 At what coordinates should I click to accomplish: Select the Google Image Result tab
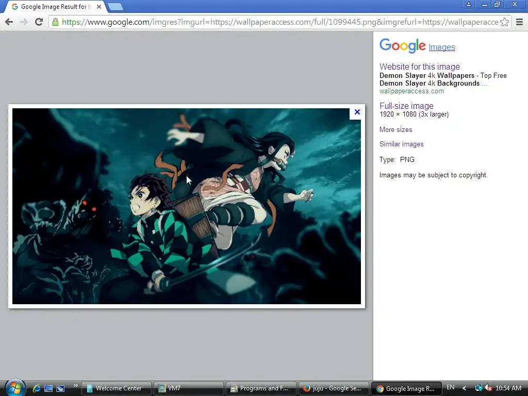[x=56, y=6]
